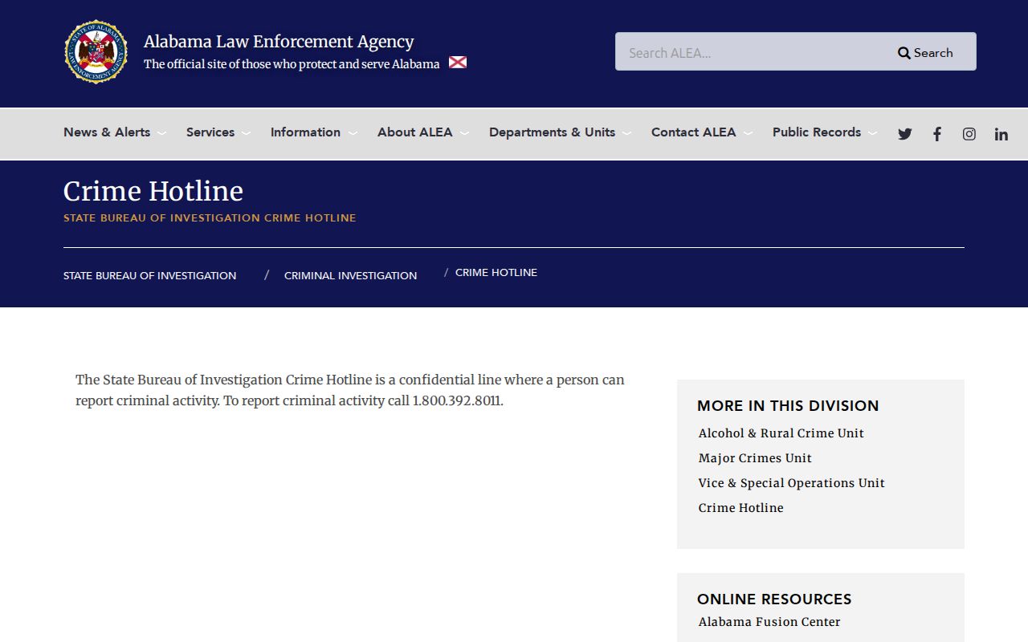The width and height of the screenshot is (1028, 642).
Task: Click the Online Resources heading
Action: [x=774, y=599]
